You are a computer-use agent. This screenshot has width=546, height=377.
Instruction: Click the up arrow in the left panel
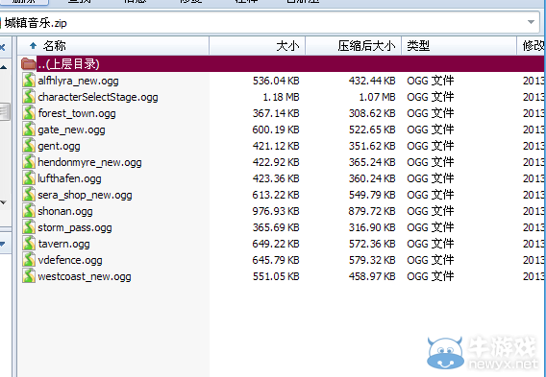click(x=4, y=67)
